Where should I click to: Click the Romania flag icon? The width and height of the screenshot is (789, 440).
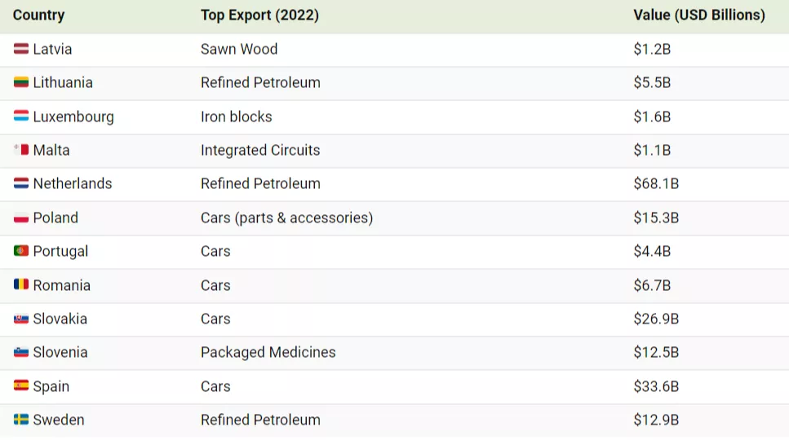pos(21,285)
